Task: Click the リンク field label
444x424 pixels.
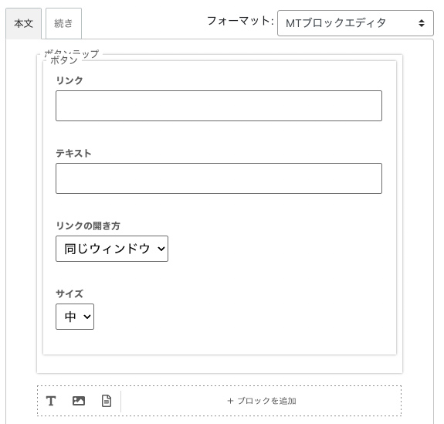Action: pyautogui.click(x=69, y=81)
